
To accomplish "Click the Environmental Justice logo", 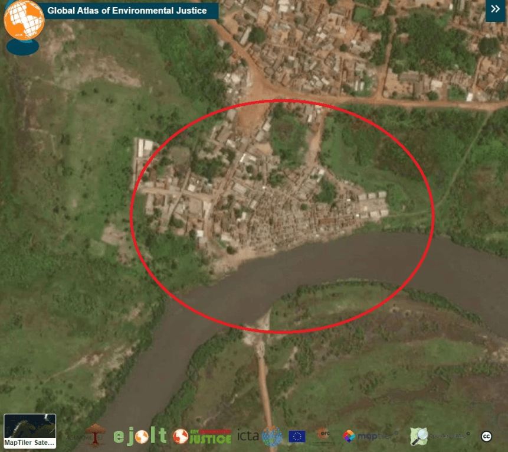I will click(x=202, y=437).
